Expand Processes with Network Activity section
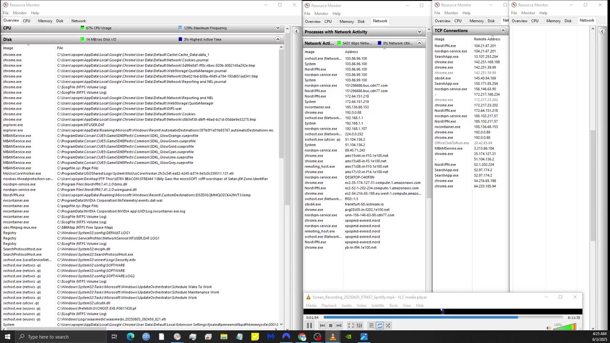 click(x=419, y=32)
